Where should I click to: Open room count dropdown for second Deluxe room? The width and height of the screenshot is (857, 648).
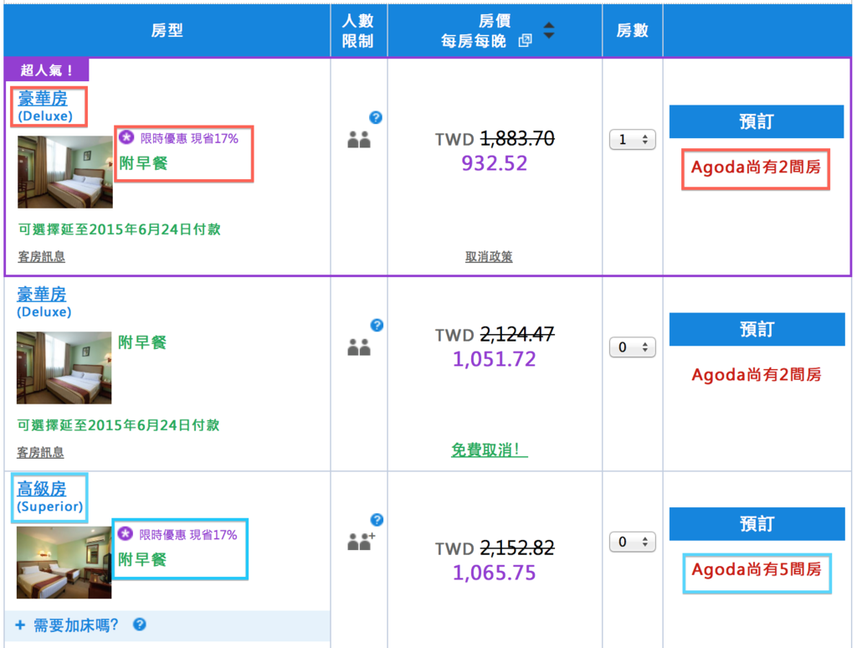click(x=632, y=347)
